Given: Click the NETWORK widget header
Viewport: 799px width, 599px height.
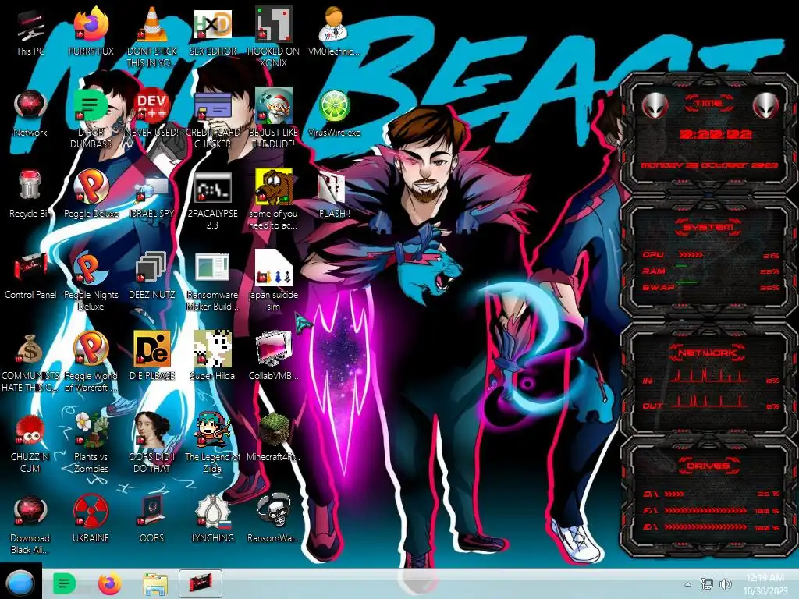Looking at the screenshot, I should (708, 352).
